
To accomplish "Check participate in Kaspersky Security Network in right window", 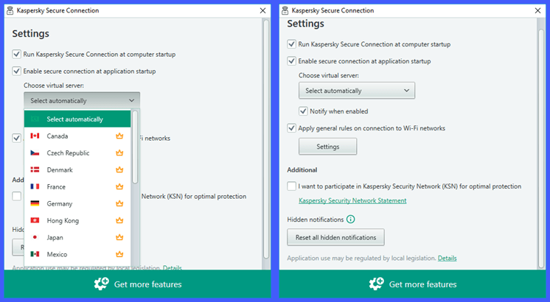I will click(x=291, y=186).
